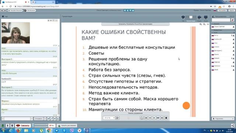Screen dimensions: 236x133
Task: Reload the page in Chrome toolbar
Action: pyautogui.click(x=11, y=6)
